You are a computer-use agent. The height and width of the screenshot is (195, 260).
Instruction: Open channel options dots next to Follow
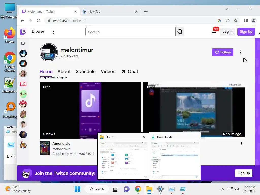coord(241,52)
